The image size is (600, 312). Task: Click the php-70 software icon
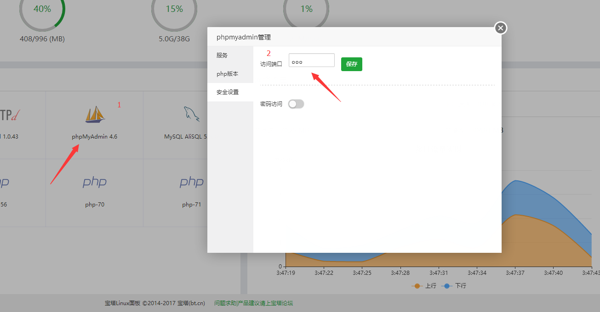point(94,183)
